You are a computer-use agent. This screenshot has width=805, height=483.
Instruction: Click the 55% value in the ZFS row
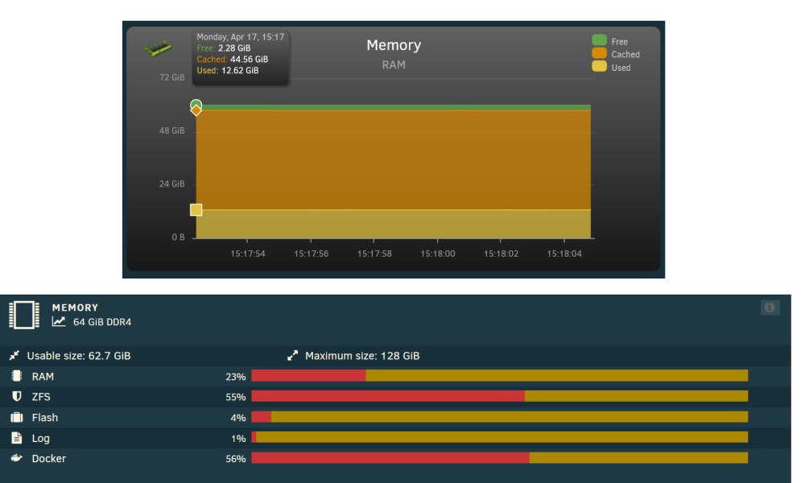point(236,398)
